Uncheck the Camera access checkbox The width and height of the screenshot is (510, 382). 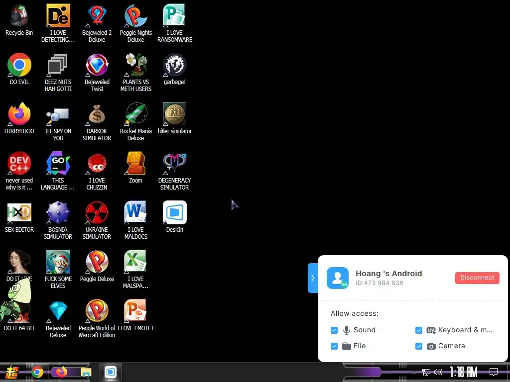click(418, 346)
